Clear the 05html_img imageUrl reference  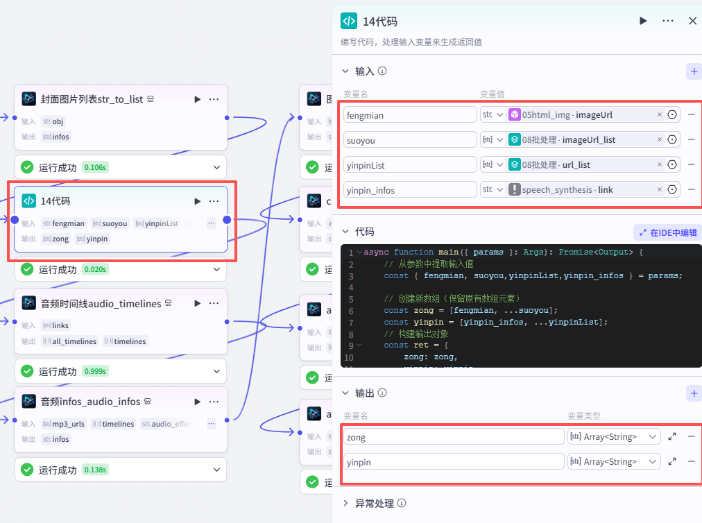tap(660, 115)
